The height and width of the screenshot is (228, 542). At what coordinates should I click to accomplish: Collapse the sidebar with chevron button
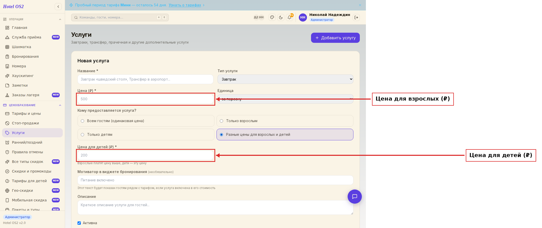[58, 7]
